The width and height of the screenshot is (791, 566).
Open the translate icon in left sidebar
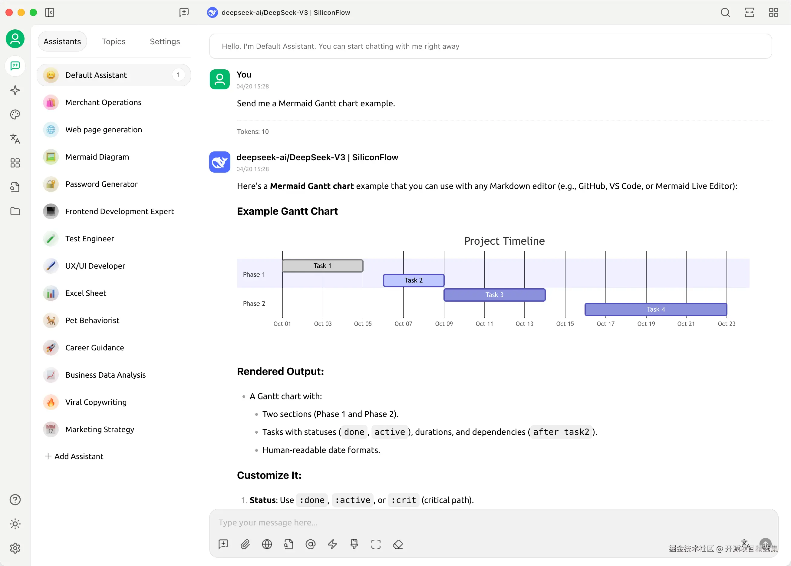(x=15, y=139)
